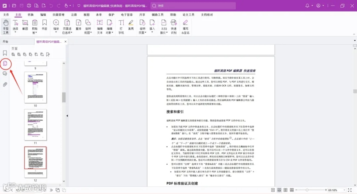Open quick access toolbar customize arrow

pos(79,6)
